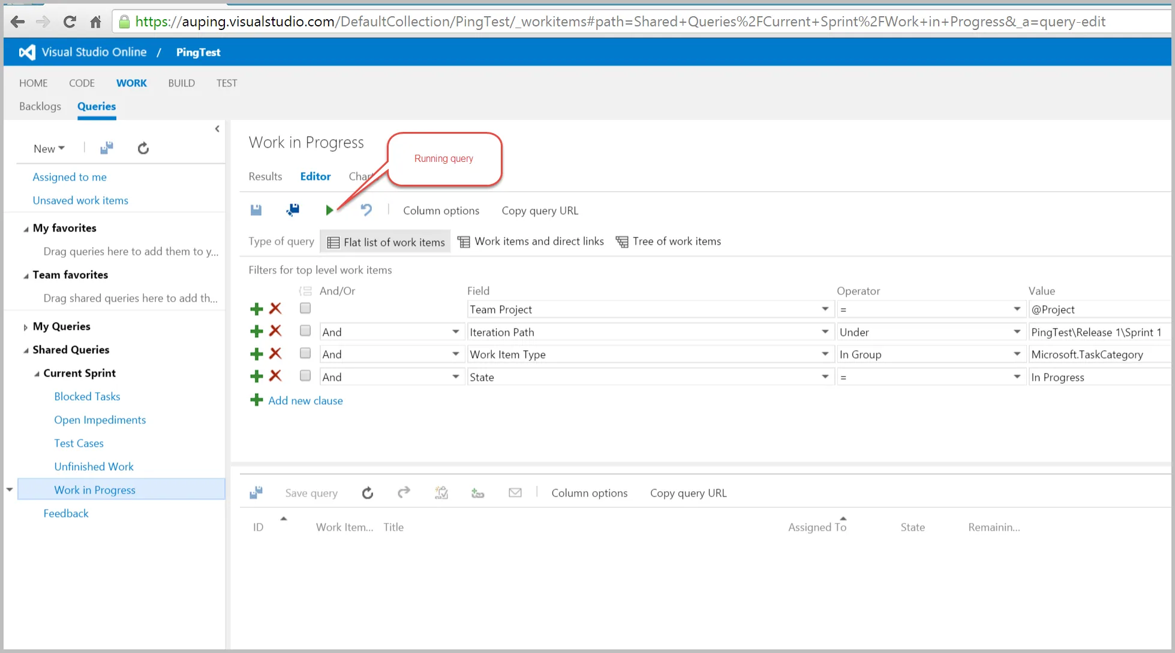This screenshot has width=1175, height=653.
Task: Reload the page with browser refresh icon
Action: click(x=70, y=22)
